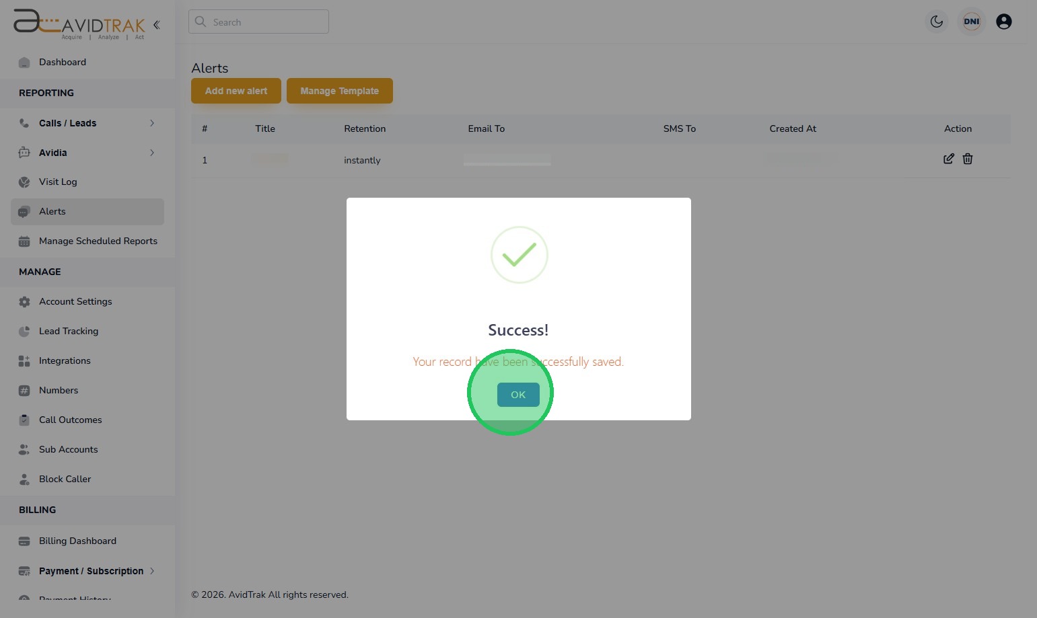The width and height of the screenshot is (1037, 618).
Task: Navigate to Integrations
Action: (x=65, y=360)
